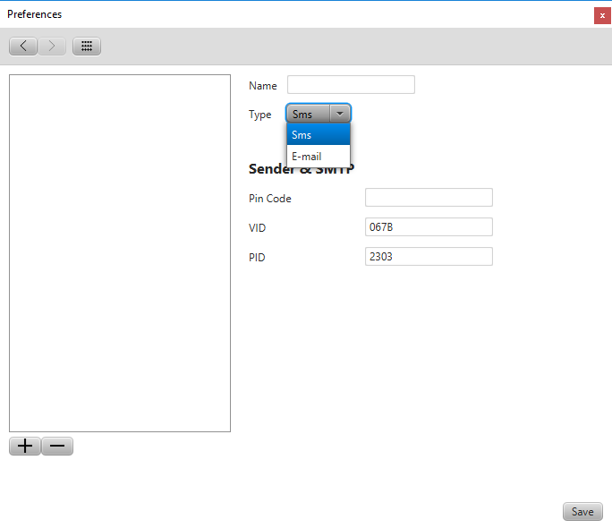The height and width of the screenshot is (528, 612).
Task: Click the Preferences title bar text
Action: click(35, 14)
